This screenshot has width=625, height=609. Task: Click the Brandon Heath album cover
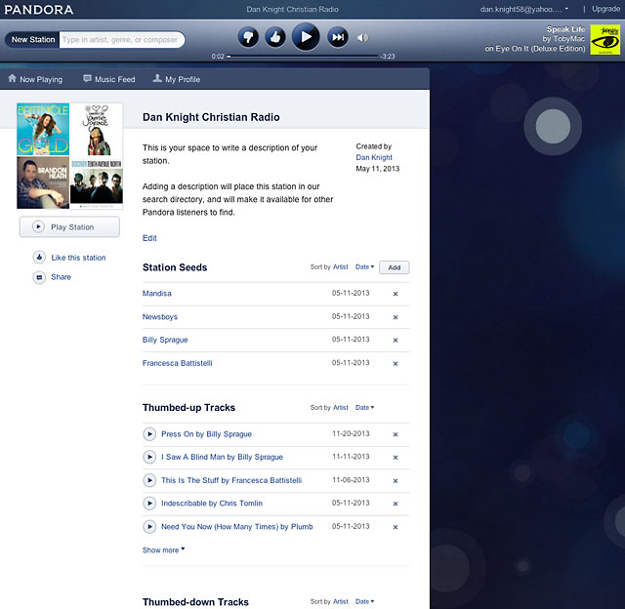click(x=43, y=183)
